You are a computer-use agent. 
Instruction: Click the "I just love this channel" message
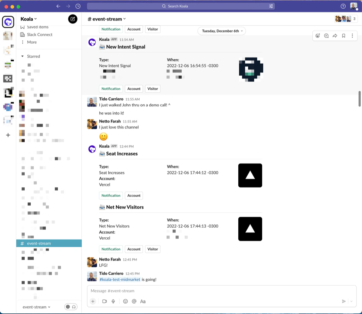tap(119, 127)
